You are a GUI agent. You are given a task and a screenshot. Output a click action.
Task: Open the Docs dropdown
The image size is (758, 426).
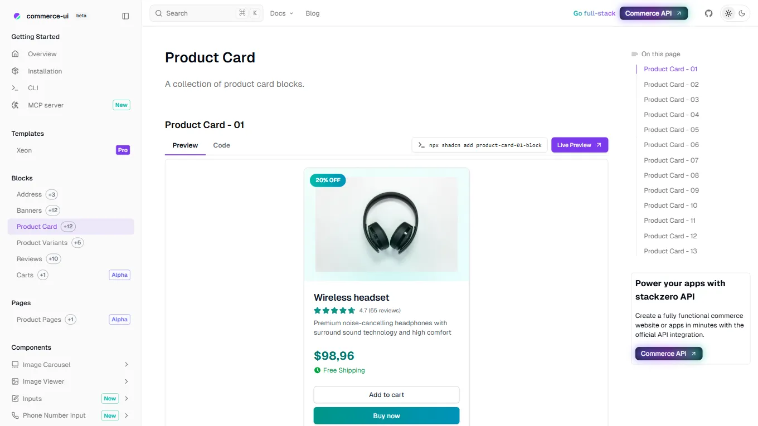click(x=281, y=13)
